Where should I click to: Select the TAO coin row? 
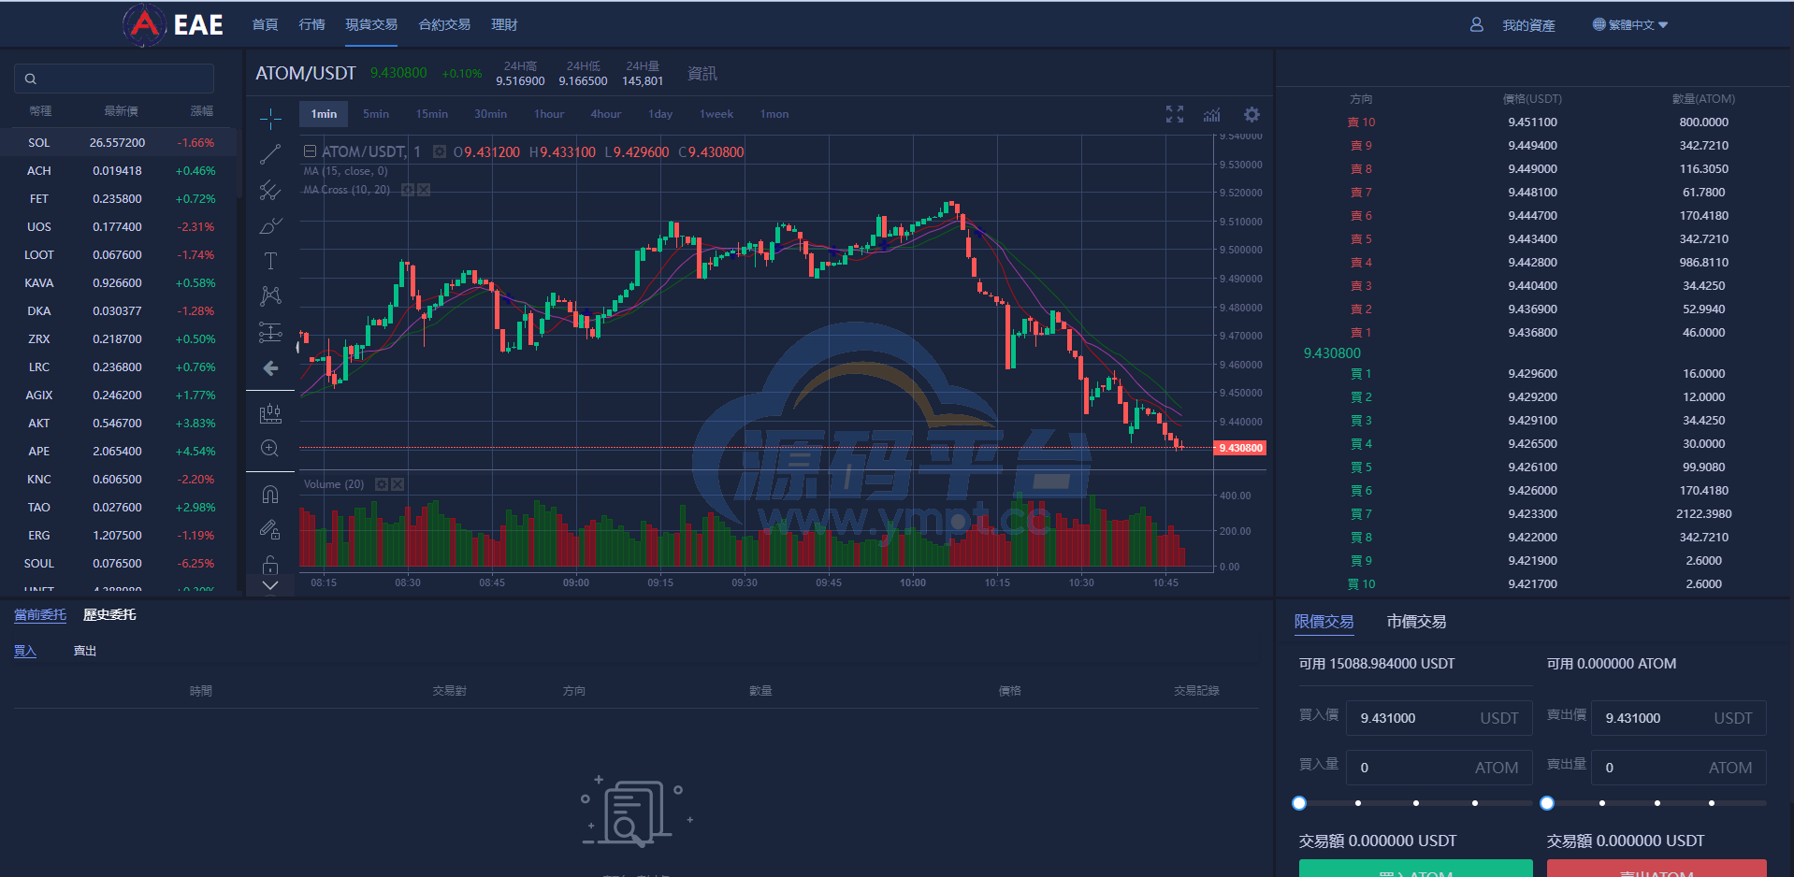tap(118, 508)
